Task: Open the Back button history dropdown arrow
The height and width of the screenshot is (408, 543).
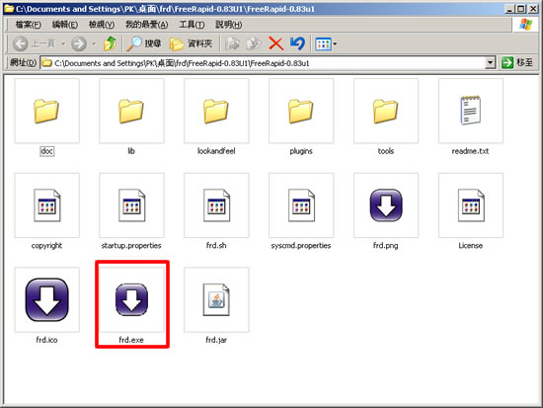Action: click(x=63, y=44)
